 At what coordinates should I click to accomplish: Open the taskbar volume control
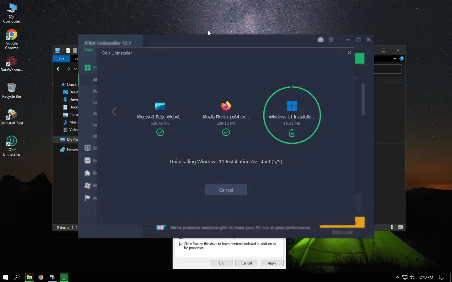pos(412,277)
